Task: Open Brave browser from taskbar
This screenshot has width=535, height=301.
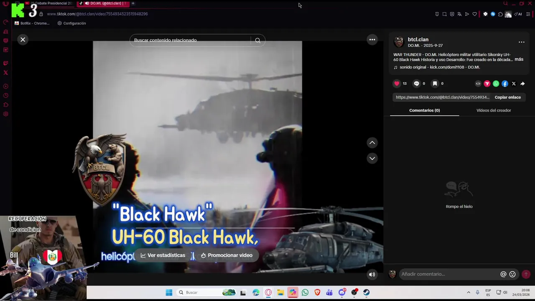Action: tap(317, 293)
